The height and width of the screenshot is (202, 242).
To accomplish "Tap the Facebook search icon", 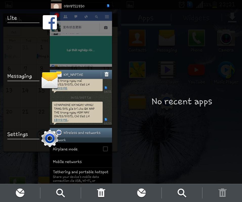I will pyautogui.click(x=97, y=17).
